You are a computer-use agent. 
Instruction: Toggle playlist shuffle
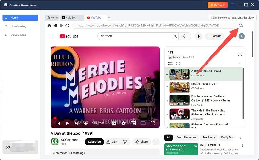coord(178,64)
